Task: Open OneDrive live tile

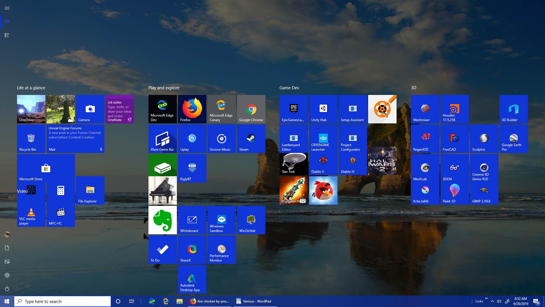Action: pyautogui.click(x=31, y=109)
